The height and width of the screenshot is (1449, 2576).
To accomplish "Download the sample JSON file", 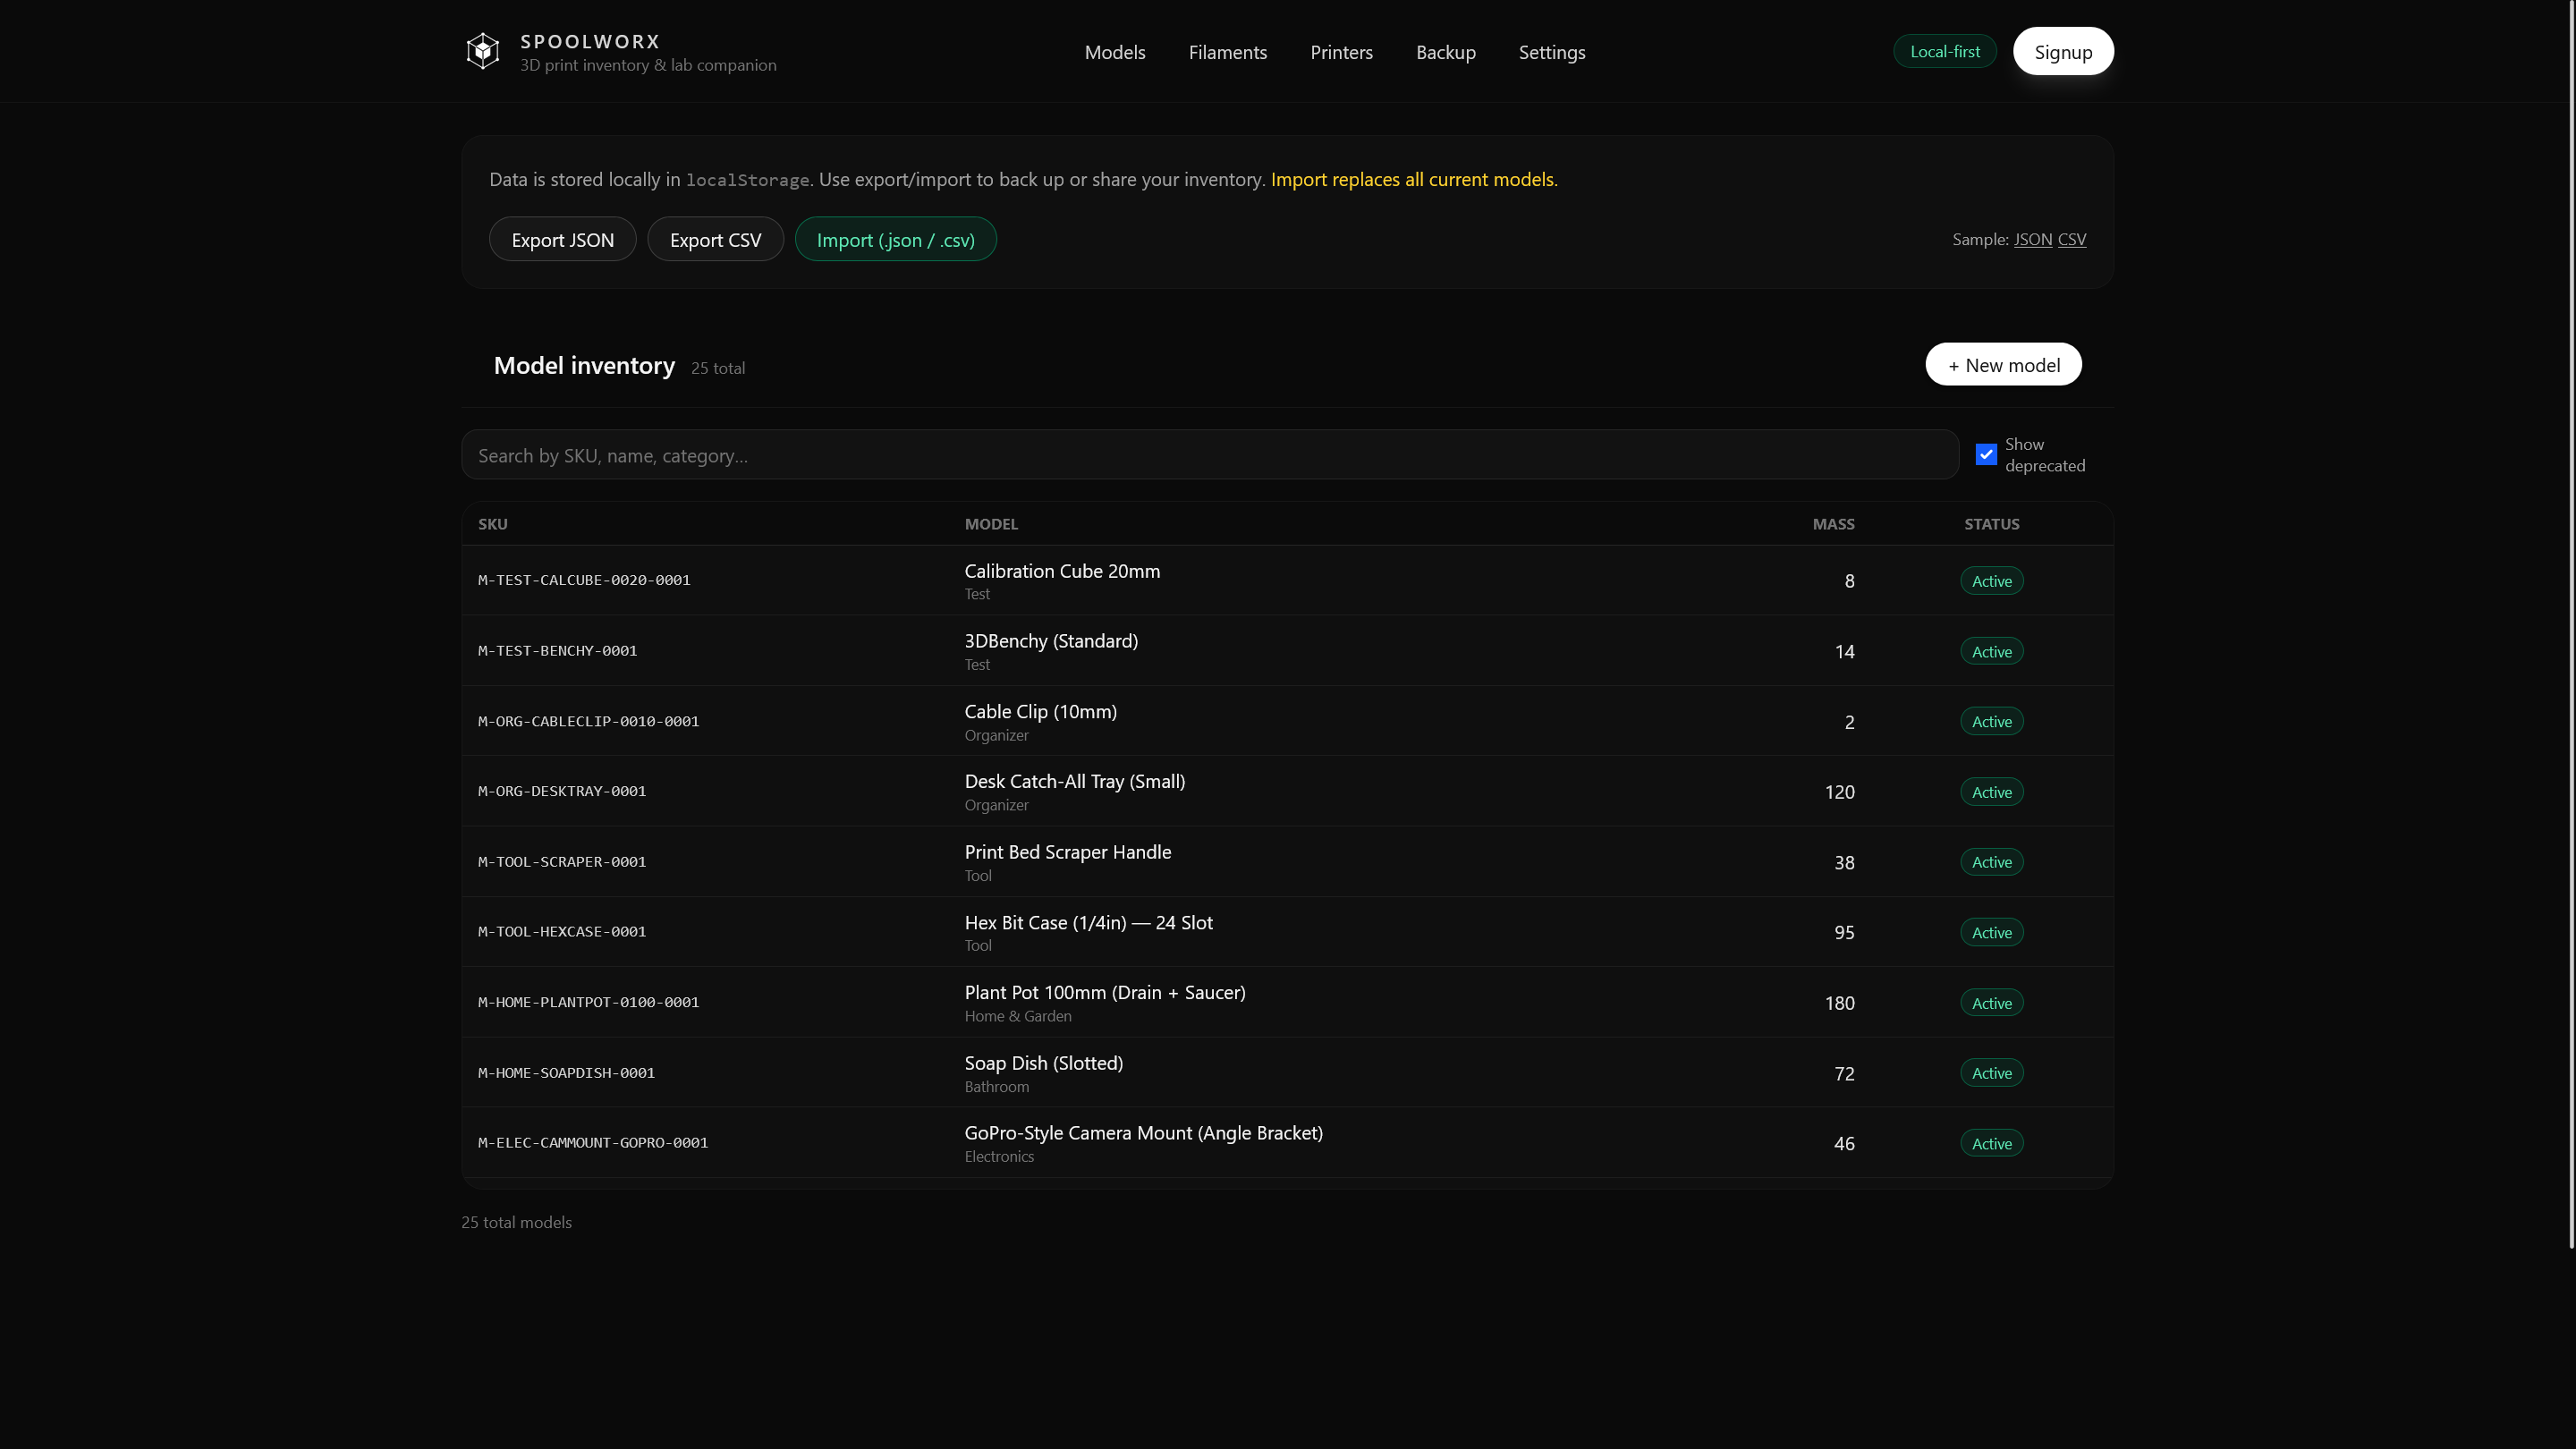I will [x=2033, y=239].
